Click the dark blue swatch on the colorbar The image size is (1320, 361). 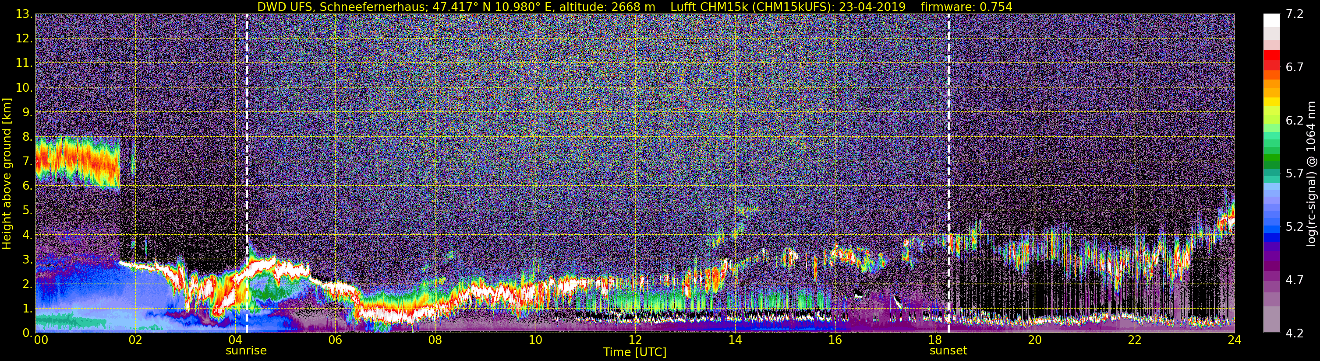coord(1271,237)
